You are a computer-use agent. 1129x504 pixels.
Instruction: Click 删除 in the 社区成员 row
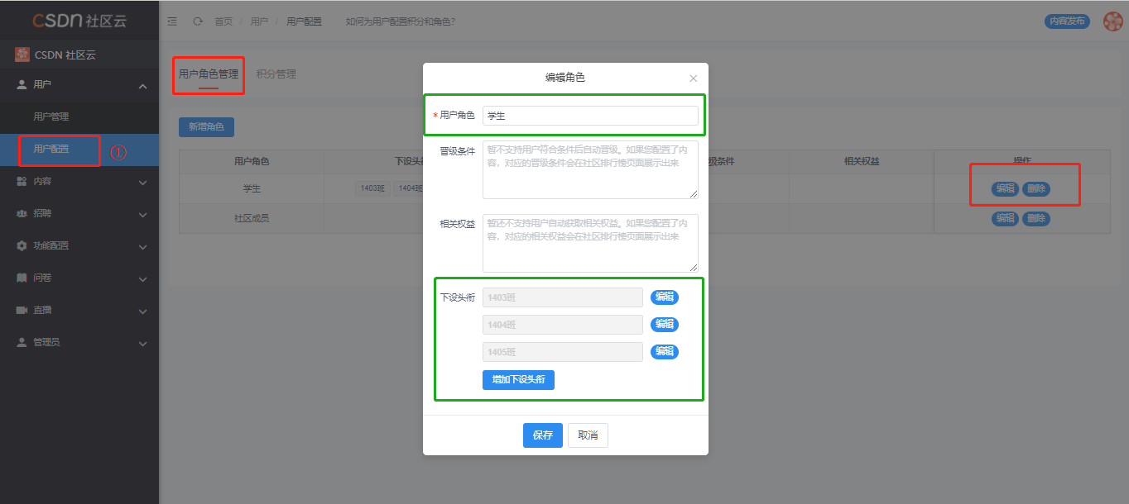[x=1036, y=218]
